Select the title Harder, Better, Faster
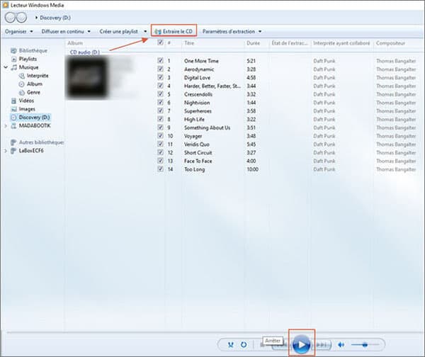 point(212,86)
